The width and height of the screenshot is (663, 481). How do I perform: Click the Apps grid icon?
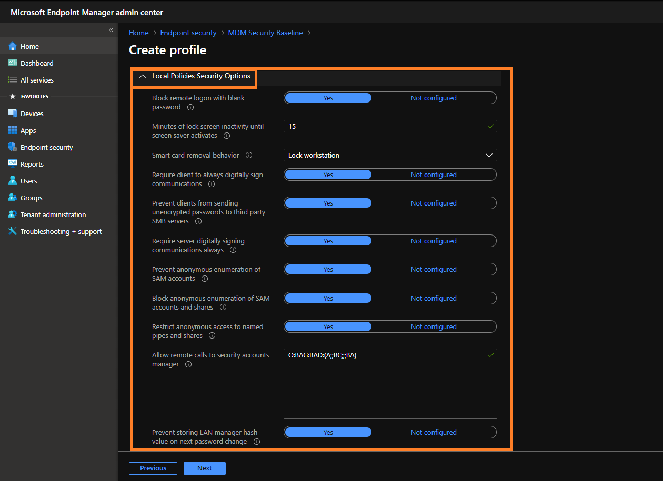13,130
